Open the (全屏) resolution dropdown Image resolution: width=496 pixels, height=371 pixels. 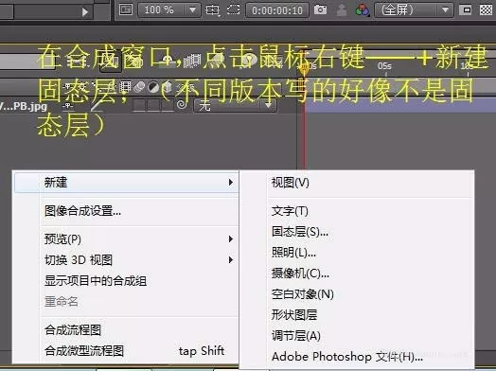[414, 10]
